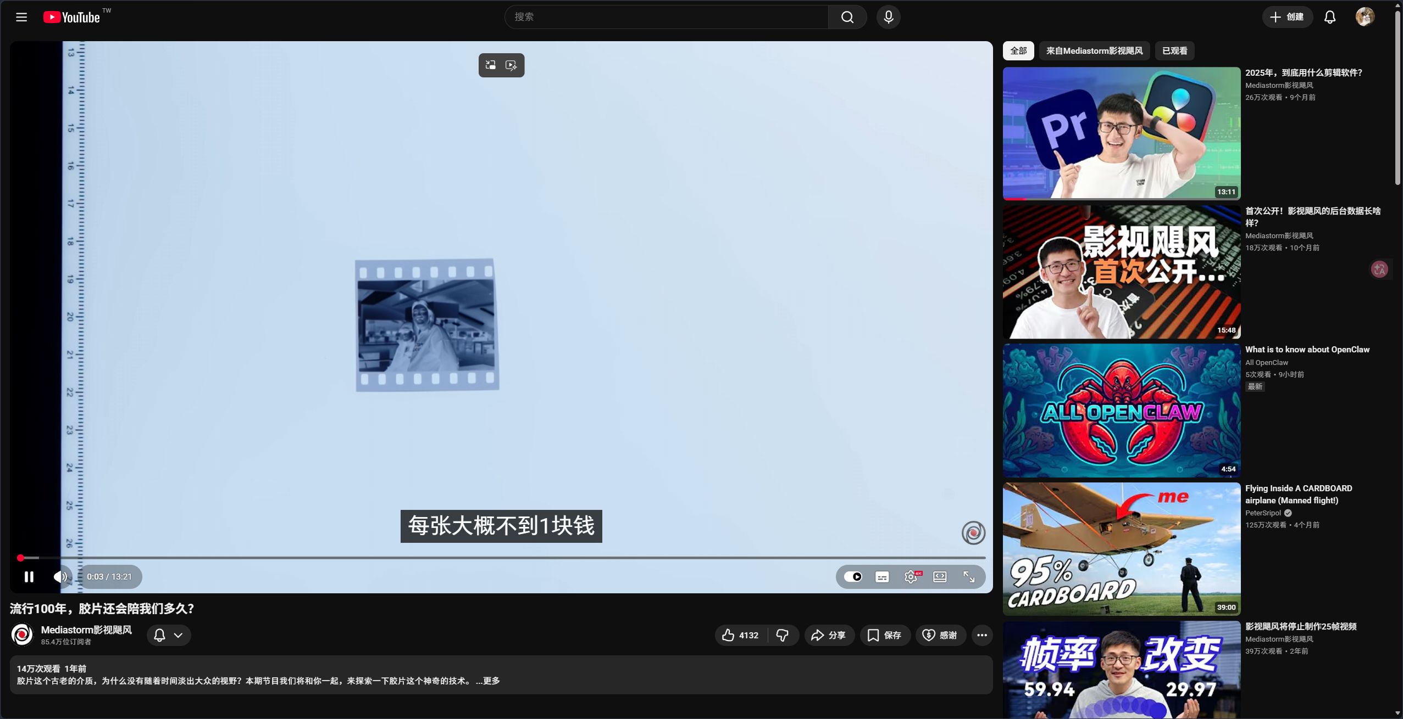This screenshot has width=1403, height=719.
Task: Save video with 保存 bookmark button
Action: click(885, 636)
